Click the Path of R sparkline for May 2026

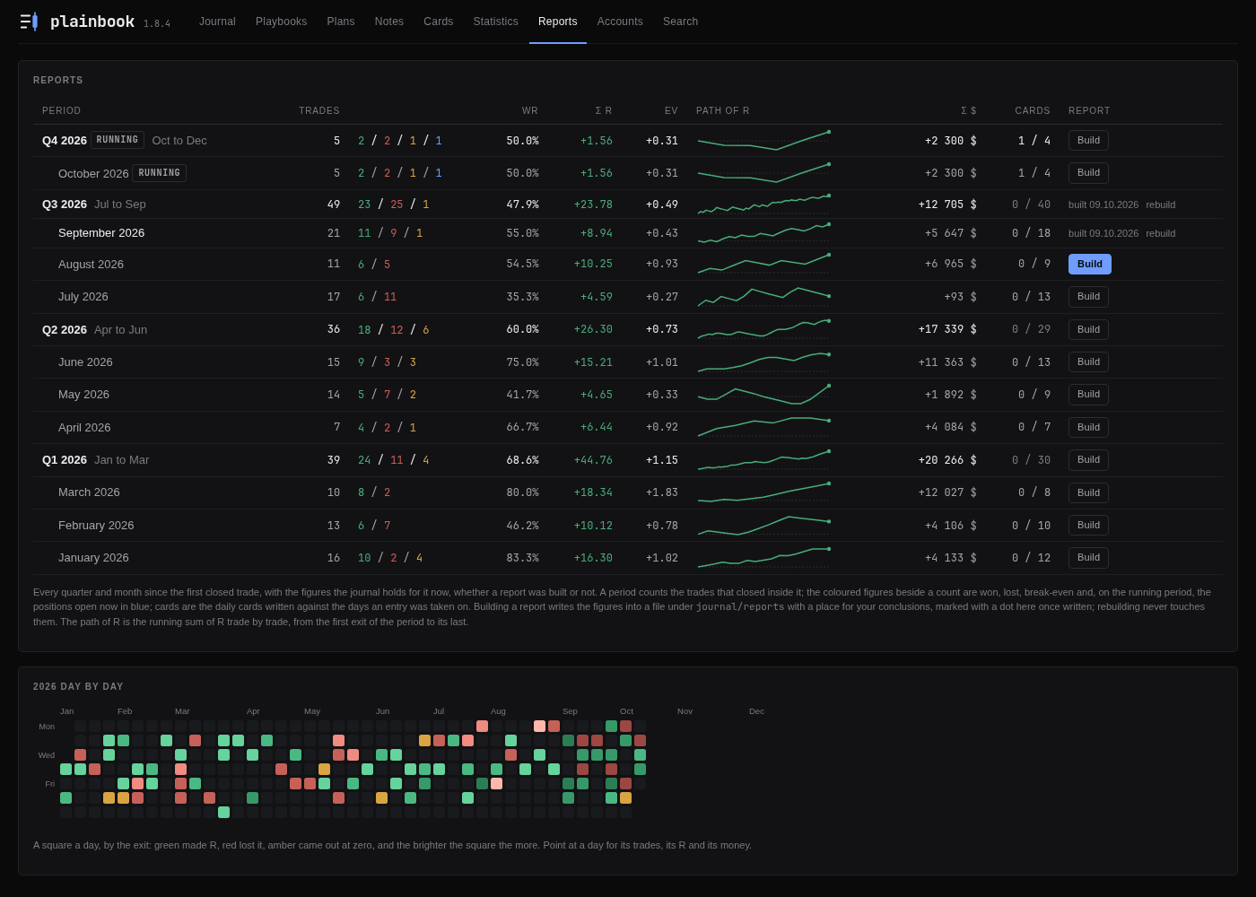[x=763, y=395]
